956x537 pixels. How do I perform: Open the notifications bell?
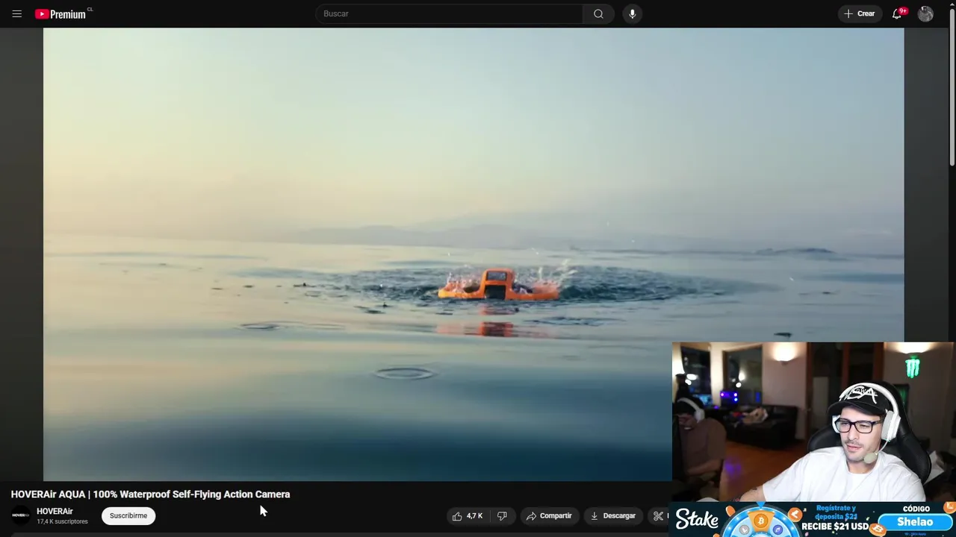coord(898,13)
